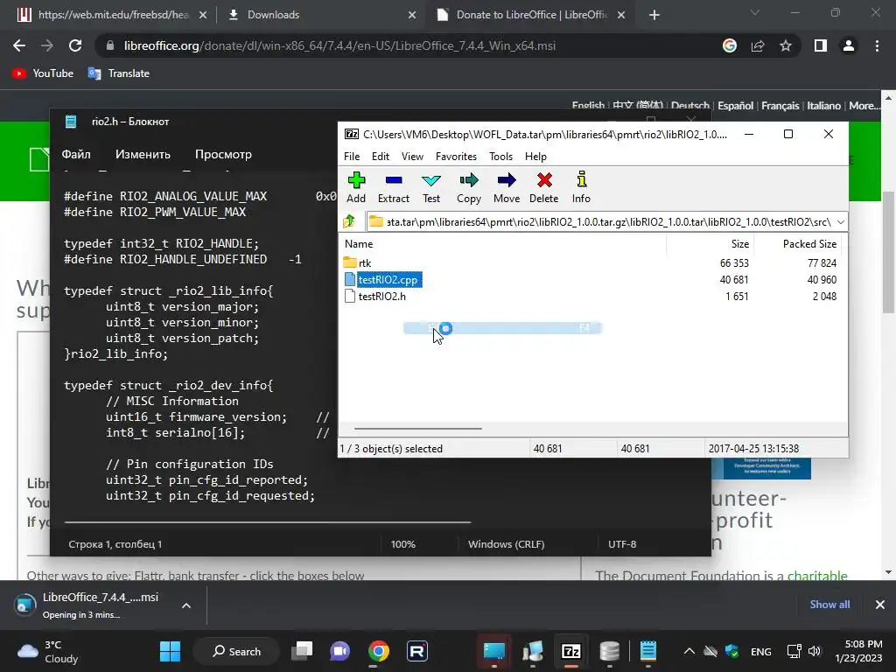This screenshot has width=896, height=672.
Task: Open the Edit menu in 7-Zip
Action: (x=380, y=157)
